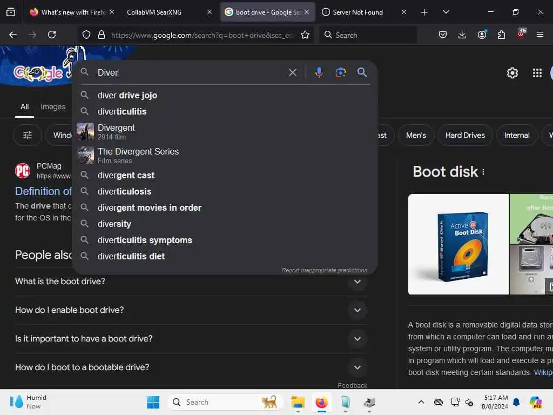Screen dimensions: 553x415
Task: Choose The Divergent Series suggestion
Action: click(x=225, y=155)
